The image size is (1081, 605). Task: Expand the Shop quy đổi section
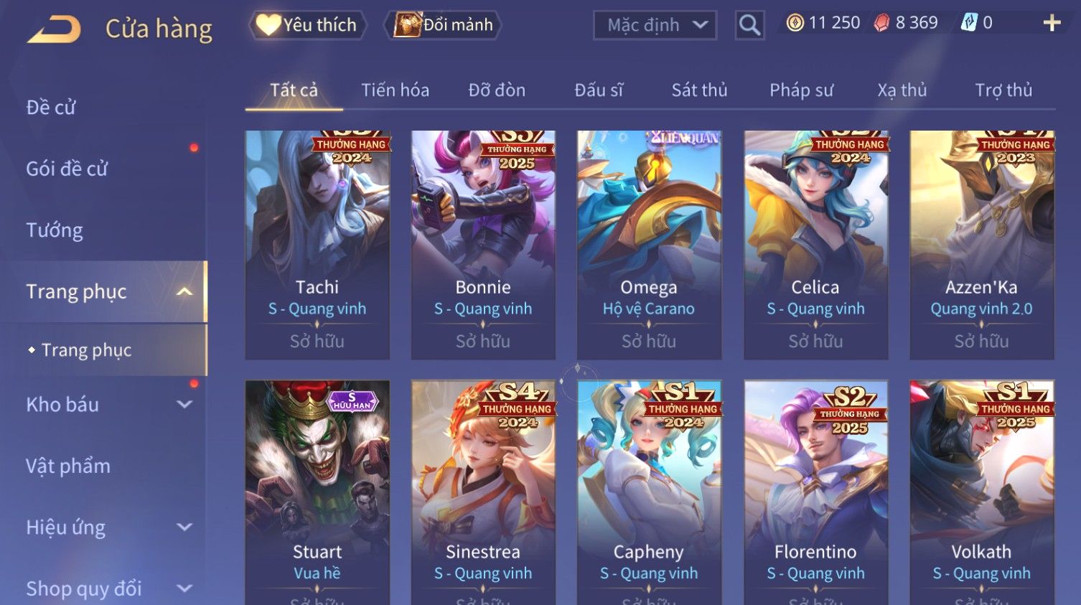coord(184,588)
